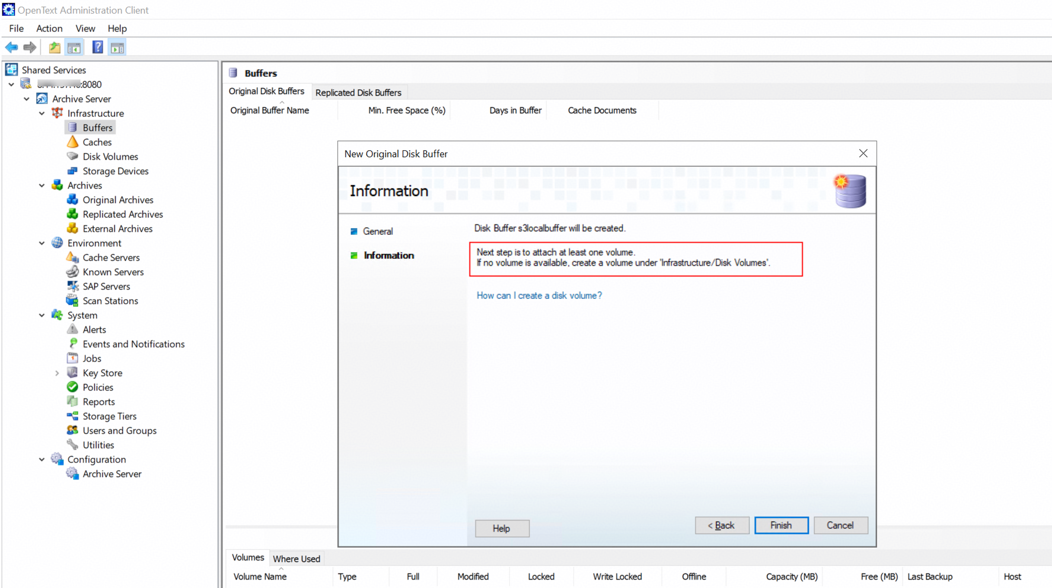Screen dimensions: 1052x588
Task: Select Storage Tiers icon
Action: click(73, 416)
